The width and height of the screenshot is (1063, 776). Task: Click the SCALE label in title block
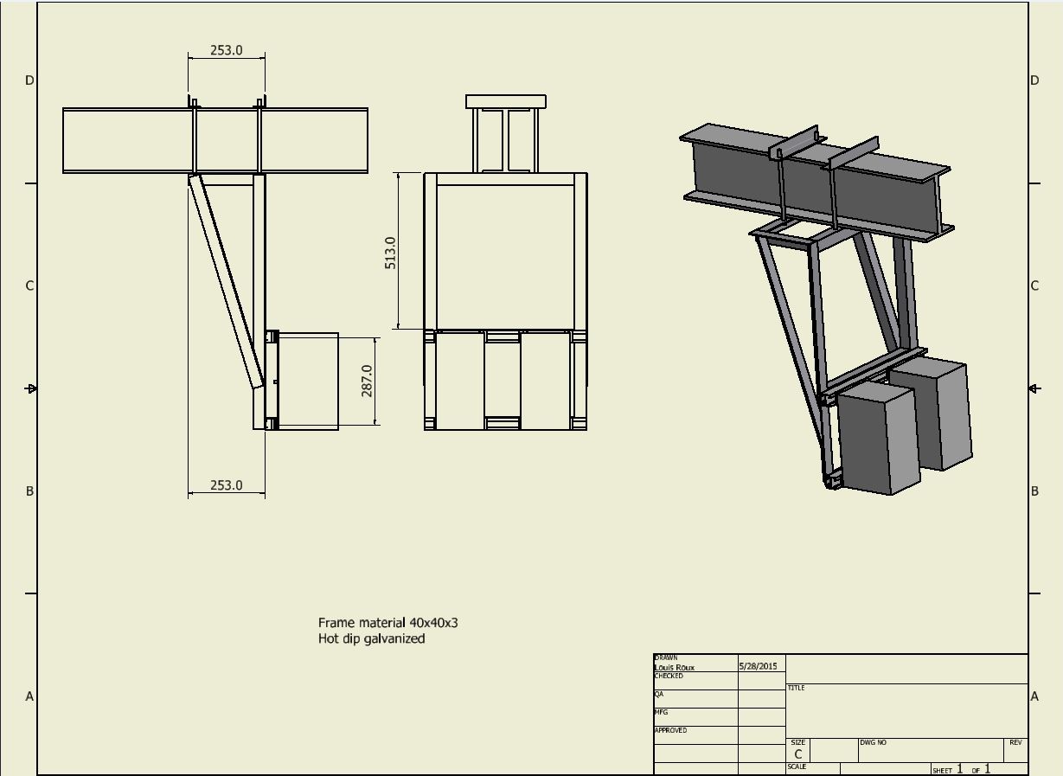pos(797,767)
